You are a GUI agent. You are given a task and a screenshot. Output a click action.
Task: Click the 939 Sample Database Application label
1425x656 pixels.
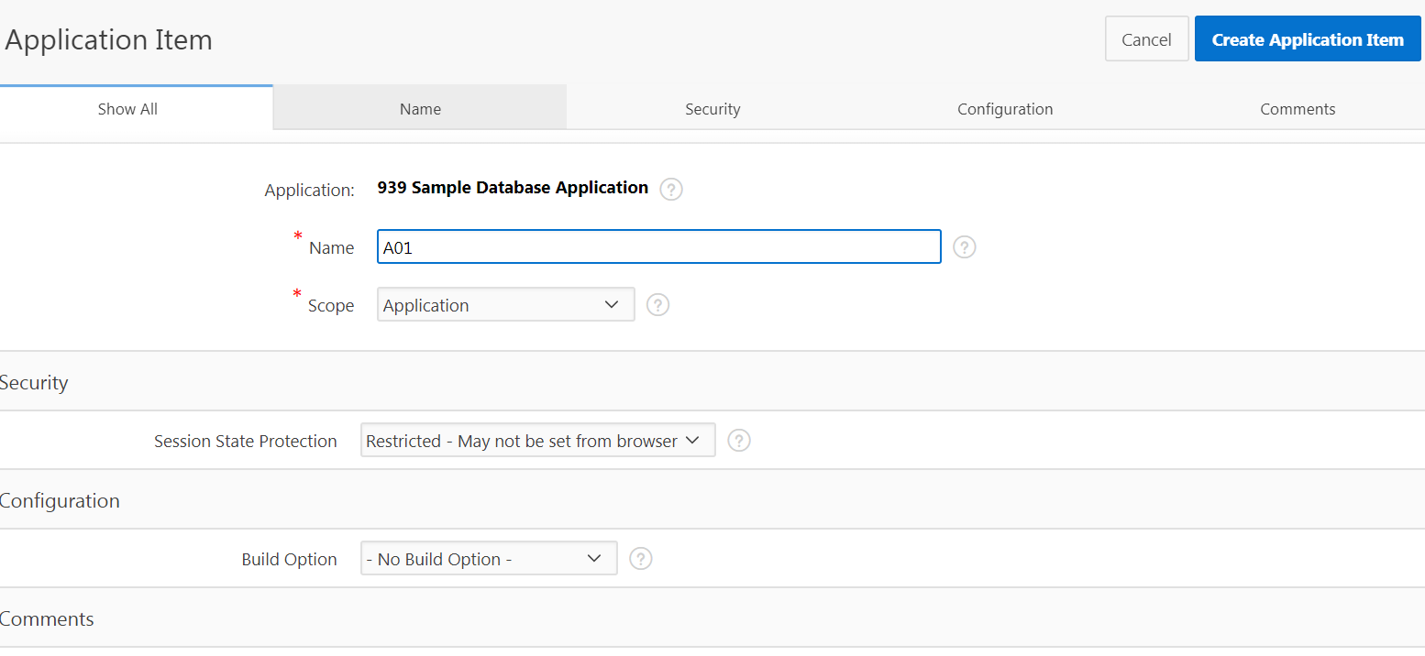[x=513, y=187]
